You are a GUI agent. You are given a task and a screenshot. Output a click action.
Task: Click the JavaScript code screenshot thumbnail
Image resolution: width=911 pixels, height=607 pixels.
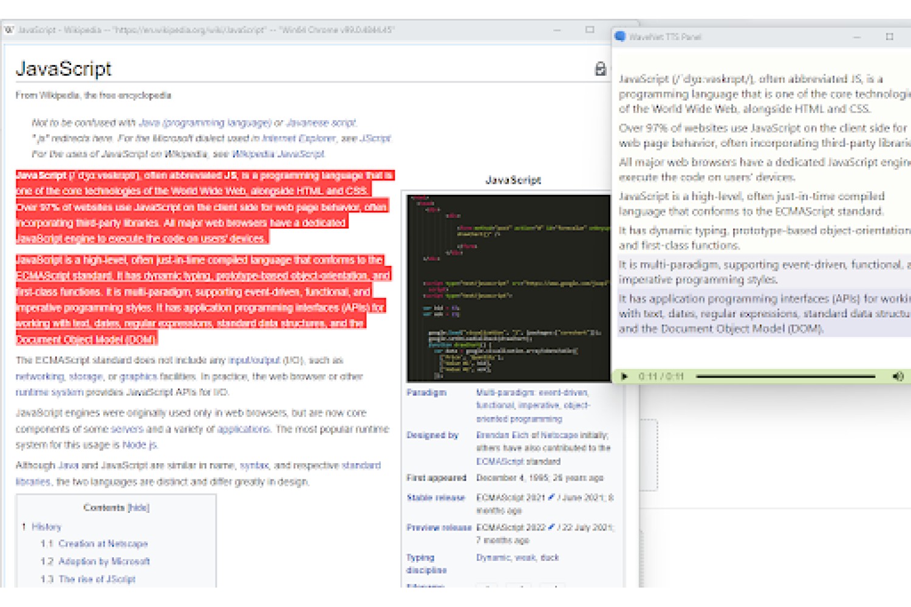point(508,288)
